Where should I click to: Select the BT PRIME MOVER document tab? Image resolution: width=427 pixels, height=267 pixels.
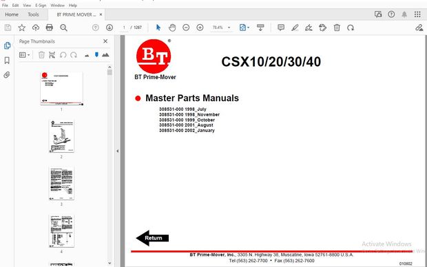coord(76,14)
